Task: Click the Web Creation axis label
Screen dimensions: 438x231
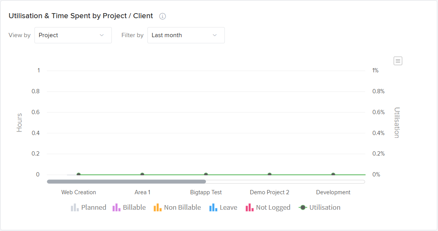Action: coord(79,192)
